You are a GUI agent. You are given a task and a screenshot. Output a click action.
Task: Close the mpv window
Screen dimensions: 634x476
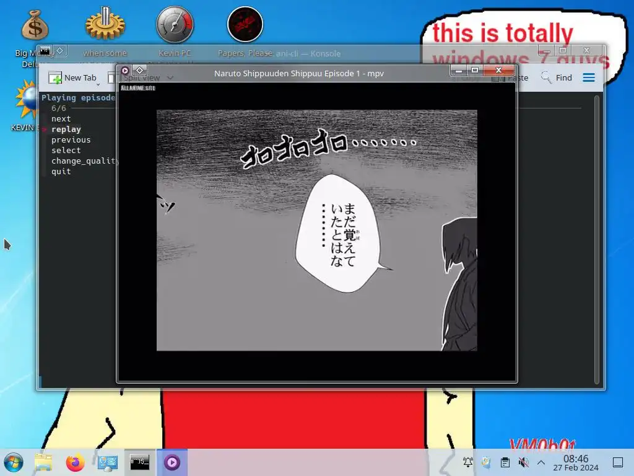[x=498, y=71]
